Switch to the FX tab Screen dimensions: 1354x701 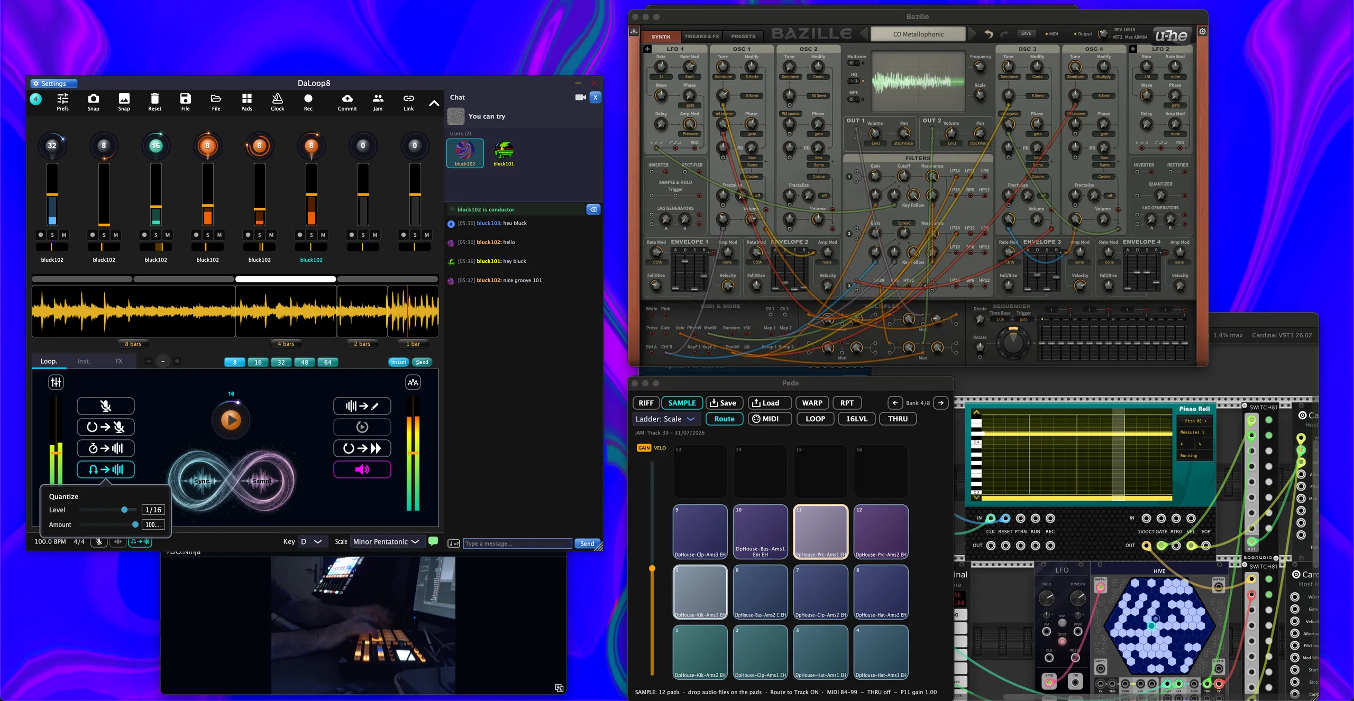[x=119, y=361]
